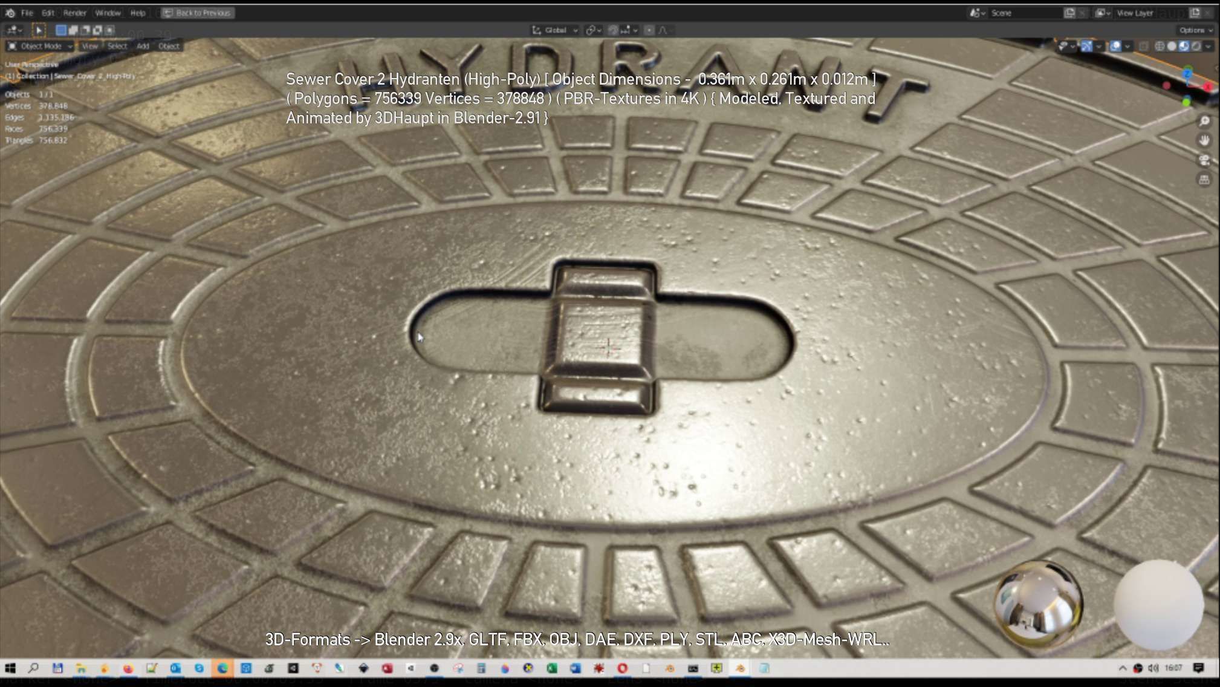Click the add view layer icon
This screenshot has height=687, width=1220.
click(1195, 13)
